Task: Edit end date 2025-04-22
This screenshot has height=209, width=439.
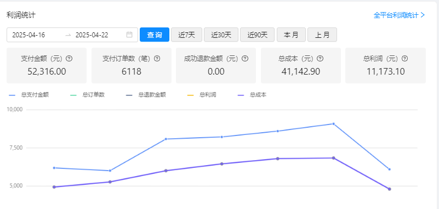Action: coord(92,35)
